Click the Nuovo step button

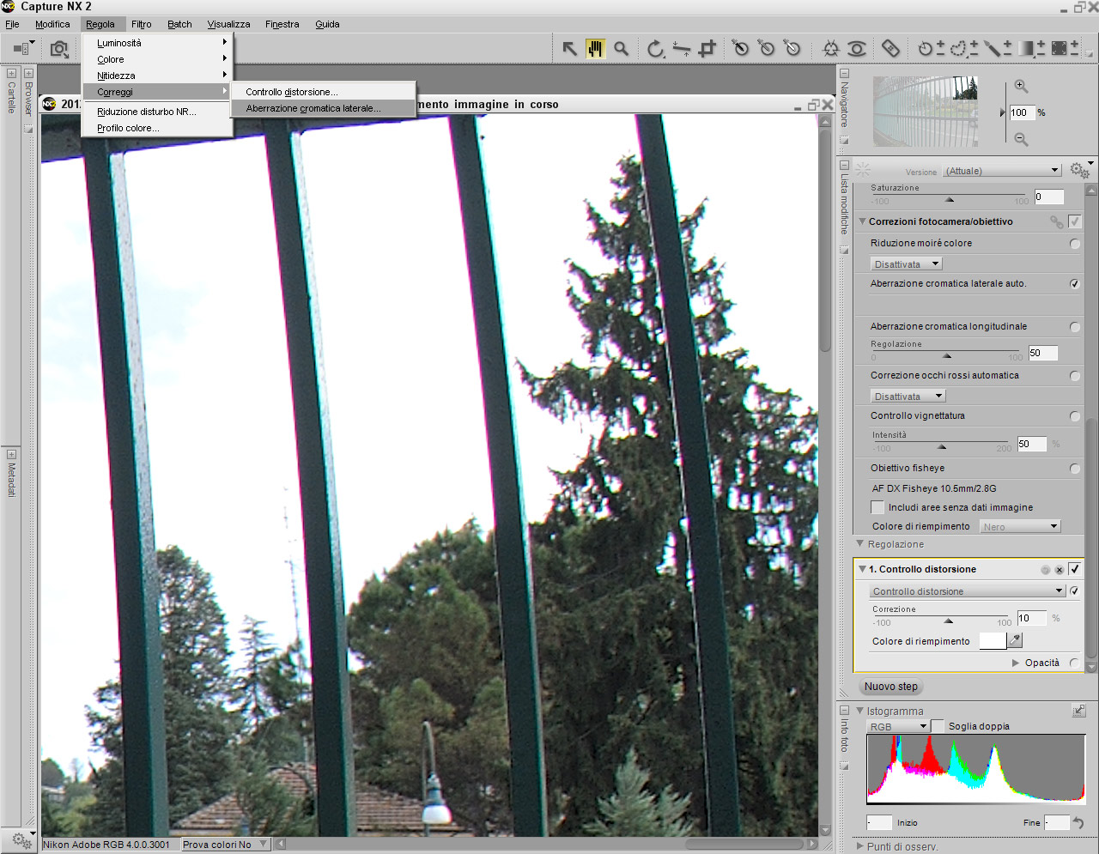[891, 687]
